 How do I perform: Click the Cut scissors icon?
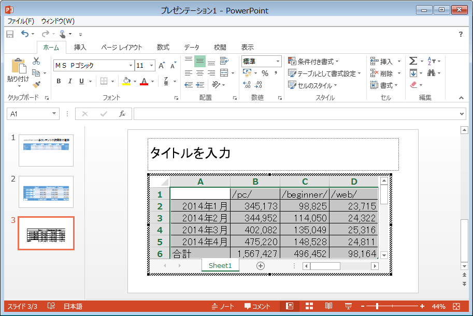pyautogui.click(x=36, y=61)
